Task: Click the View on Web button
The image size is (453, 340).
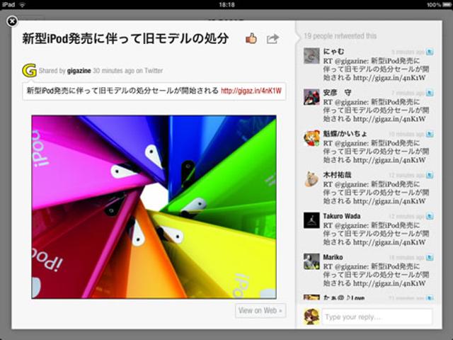Action: (x=260, y=310)
